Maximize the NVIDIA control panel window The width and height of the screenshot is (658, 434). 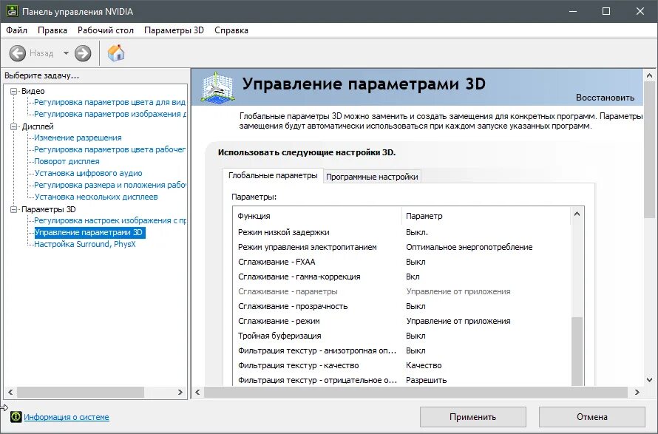[606, 11]
